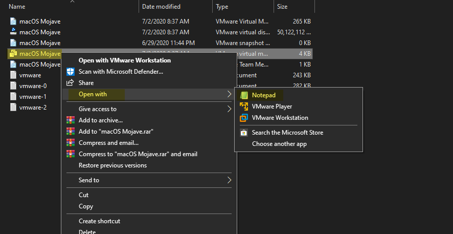Viewport: 453px width, 234px height.
Task: Click the 243 KB size value
Action: (302, 75)
